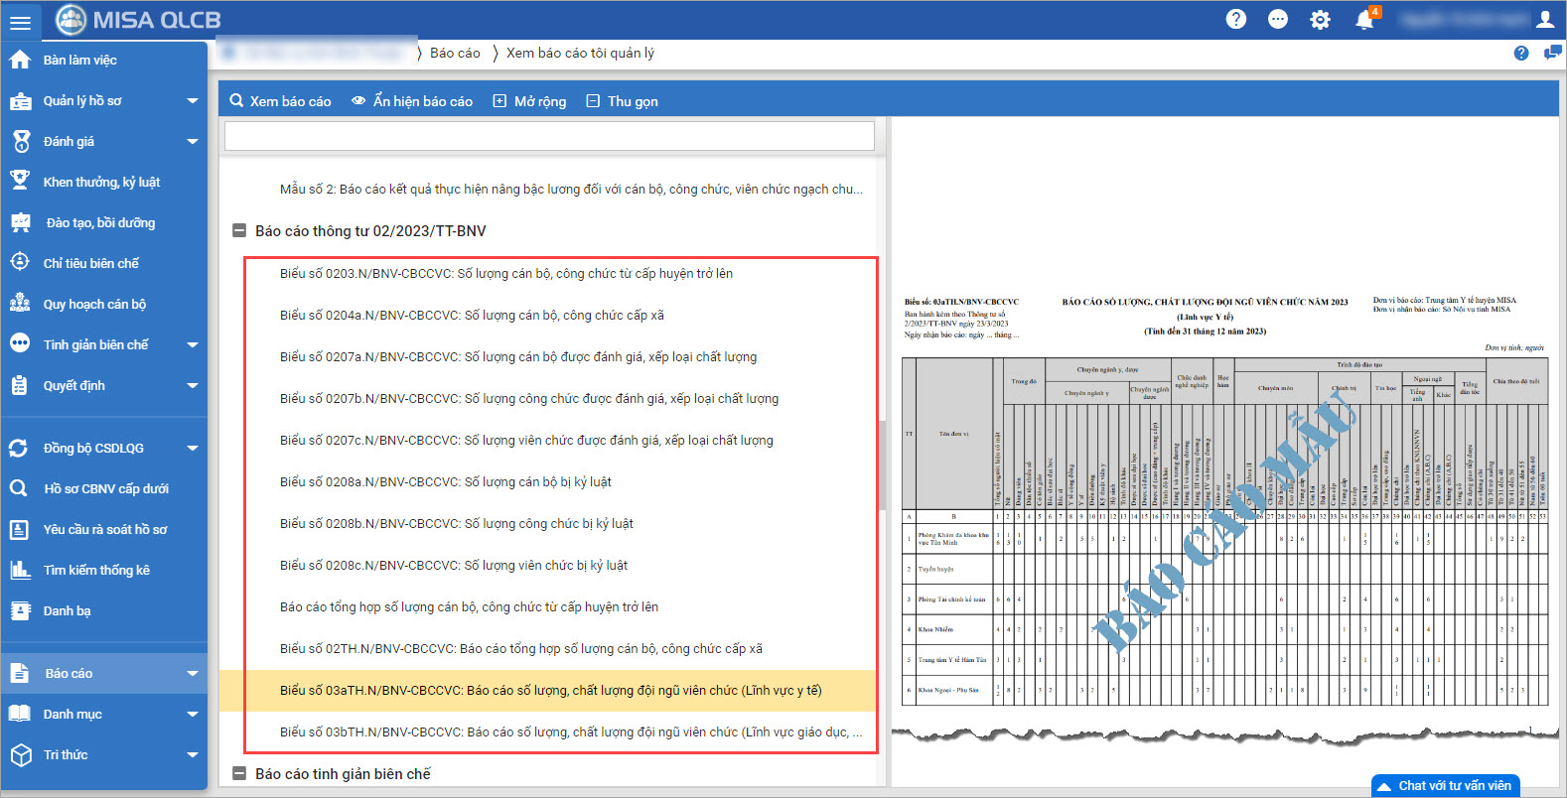Click the report search input field
The height and width of the screenshot is (798, 1567).
tap(549, 136)
